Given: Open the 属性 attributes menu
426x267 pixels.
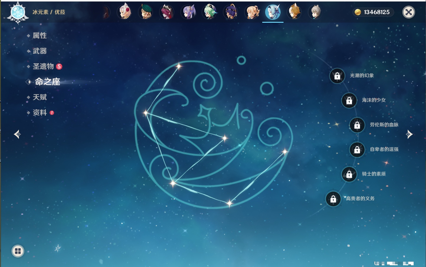Looking at the screenshot, I should pyautogui.click(x=40, y=36).
